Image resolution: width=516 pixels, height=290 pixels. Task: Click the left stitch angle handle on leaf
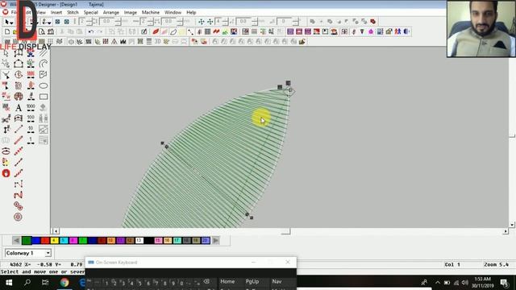pos(162,143)
